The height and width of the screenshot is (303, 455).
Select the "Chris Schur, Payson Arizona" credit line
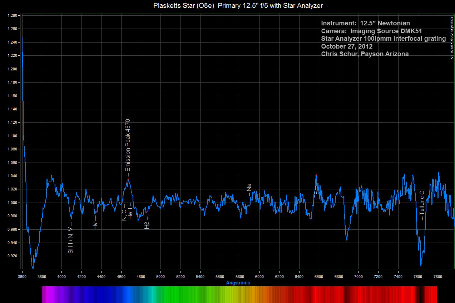pos(365,54)
